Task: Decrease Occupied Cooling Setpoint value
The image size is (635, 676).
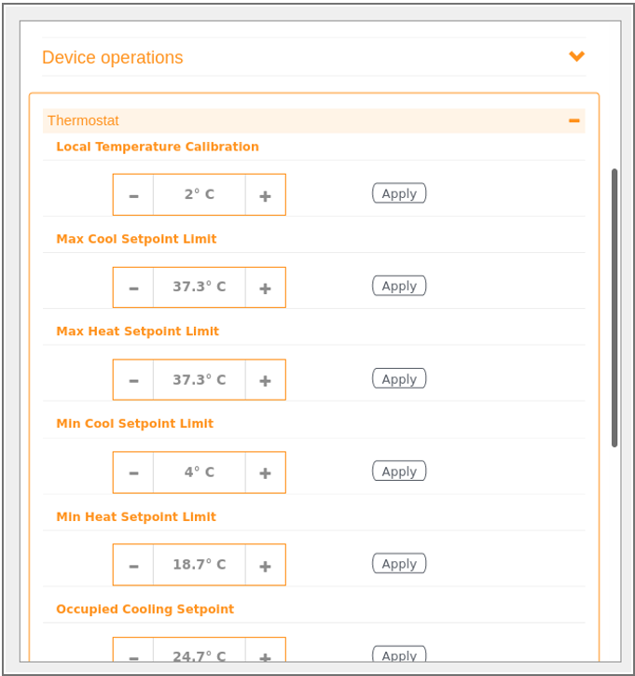Action: [x=133, y=650]
